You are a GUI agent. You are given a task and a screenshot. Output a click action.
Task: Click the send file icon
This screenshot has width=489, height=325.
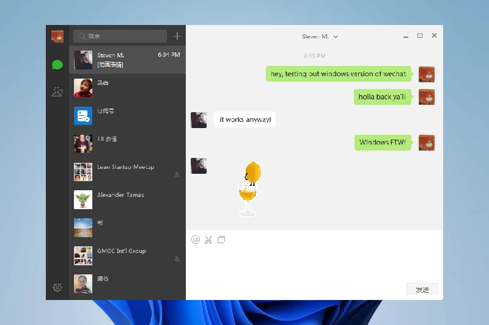[221, 240]
